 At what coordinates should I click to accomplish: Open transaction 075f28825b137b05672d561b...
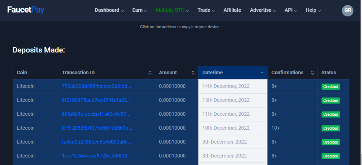(97, 128)
